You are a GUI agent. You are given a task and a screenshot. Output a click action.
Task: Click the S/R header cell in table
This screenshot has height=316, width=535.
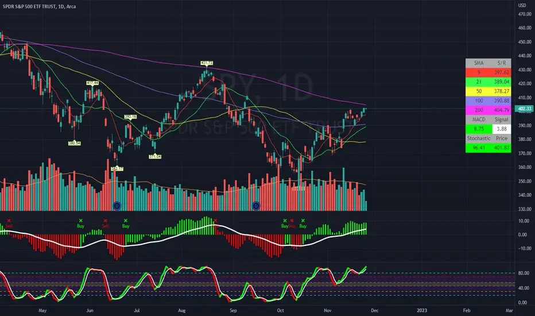point(502,63)
